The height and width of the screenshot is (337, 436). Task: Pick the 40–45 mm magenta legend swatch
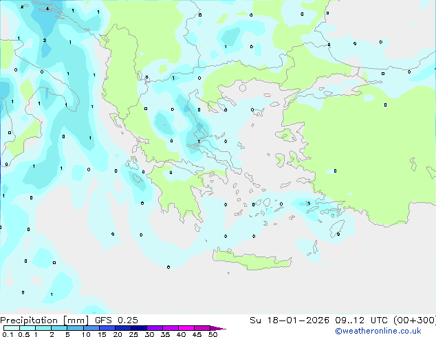tap(186, 328)
